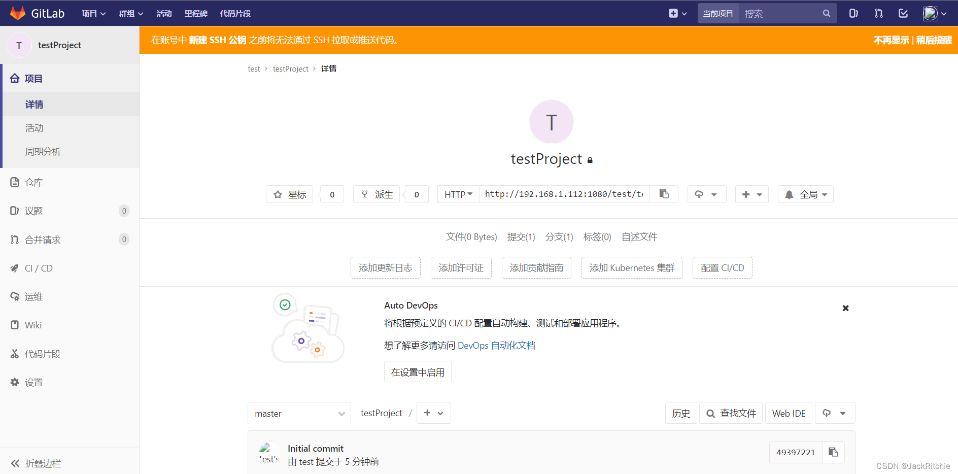Click the magnifier icon in search bar

pos(826,13)
